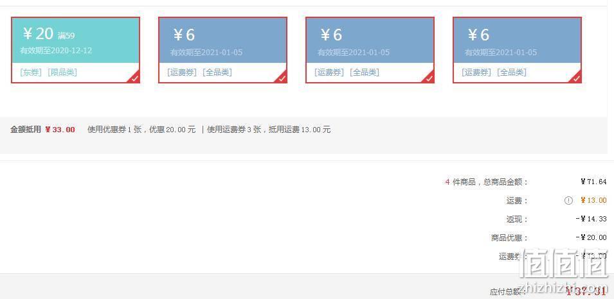Click [运费券] tag on leftmost ¥6 coupon
The width and height of the screenshot is (614, 299).
coord(182,73)
